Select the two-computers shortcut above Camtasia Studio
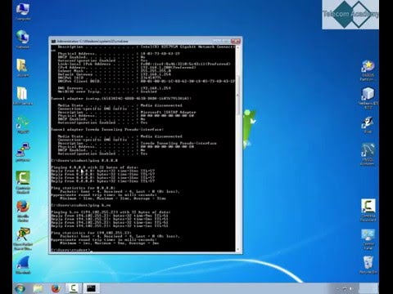This screenshot has height=294, width=393. tap(23, 152)
